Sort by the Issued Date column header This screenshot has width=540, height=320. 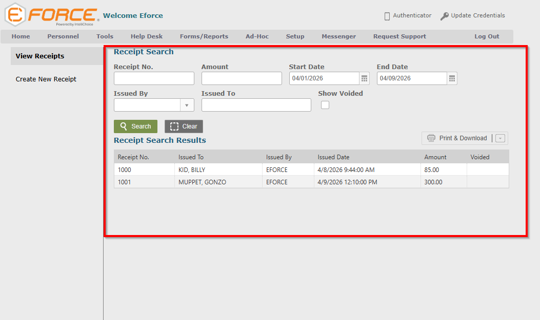pos(333,157)
